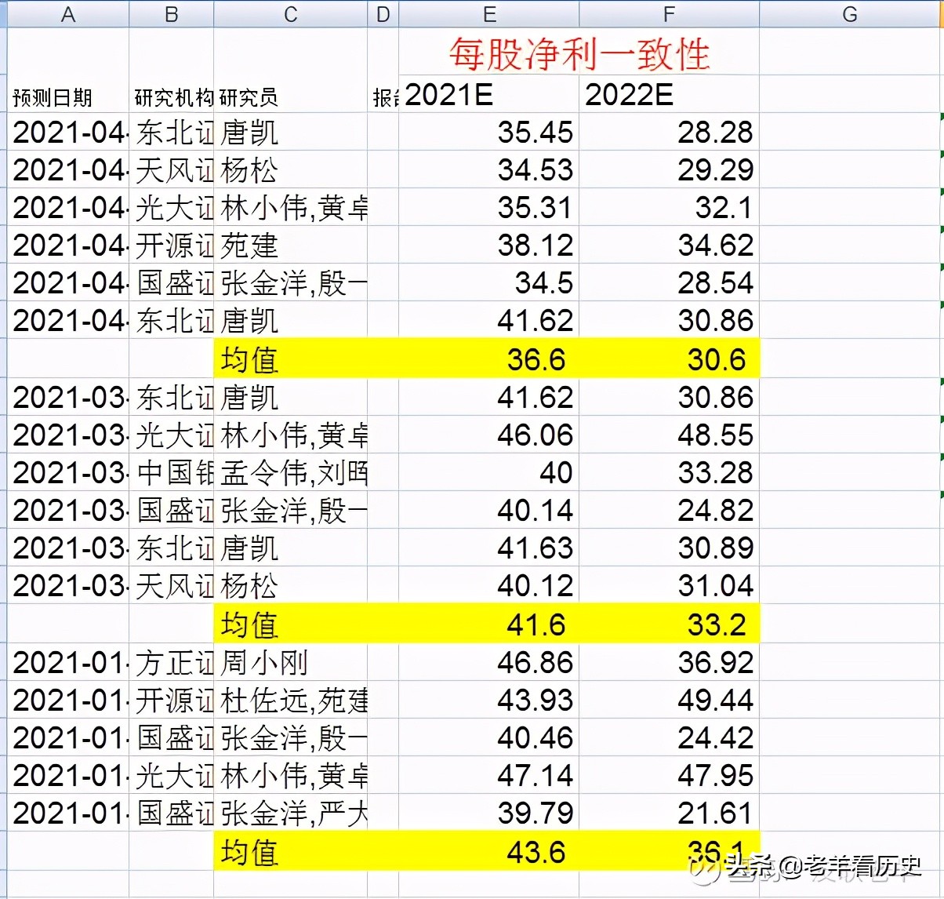Click the first 2021-04 date cell
The height and width of the screenshot is (899, 944).
68,133
